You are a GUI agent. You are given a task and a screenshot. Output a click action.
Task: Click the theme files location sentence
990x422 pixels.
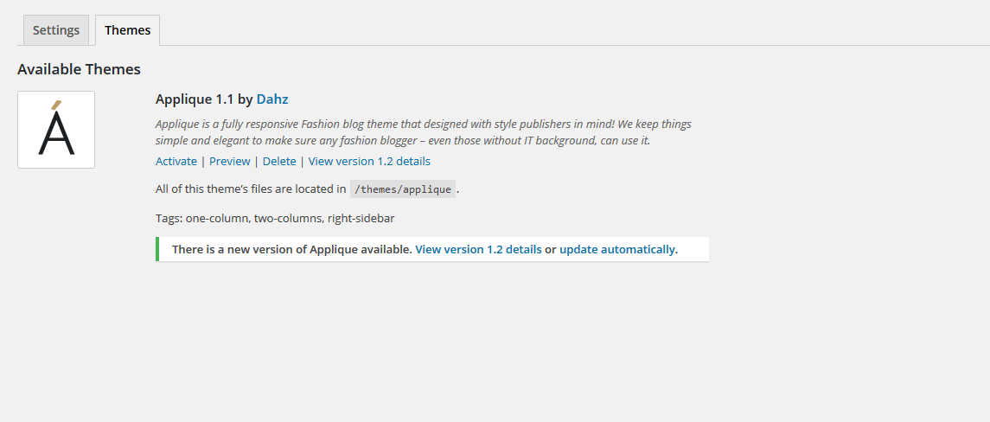[251, 189]
